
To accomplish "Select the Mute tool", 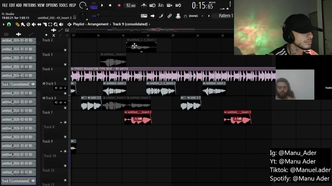I will tap(34, 24).
